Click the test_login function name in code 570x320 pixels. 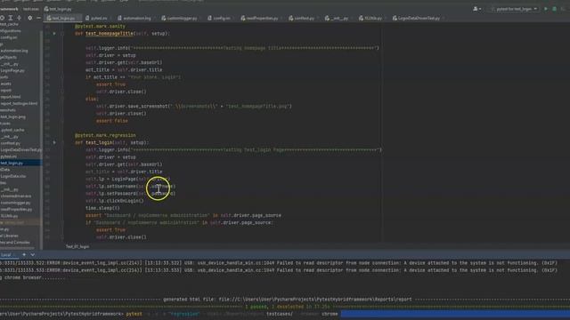[99, 142]
